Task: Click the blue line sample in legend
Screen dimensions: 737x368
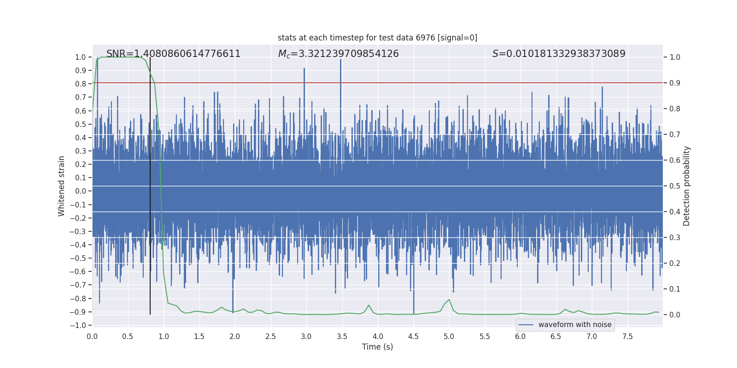Action: click(526, 325)
